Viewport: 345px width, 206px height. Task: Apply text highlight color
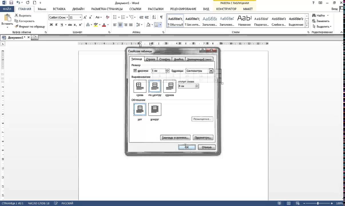point(96,25)
